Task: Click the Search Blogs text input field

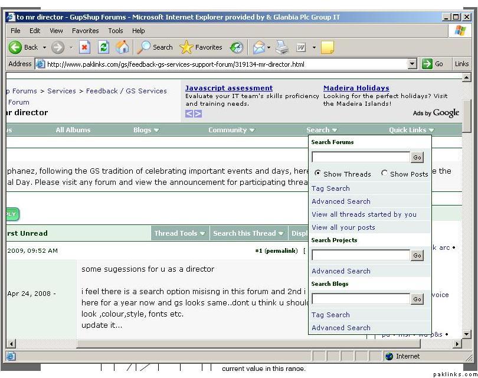Action: 361,299
